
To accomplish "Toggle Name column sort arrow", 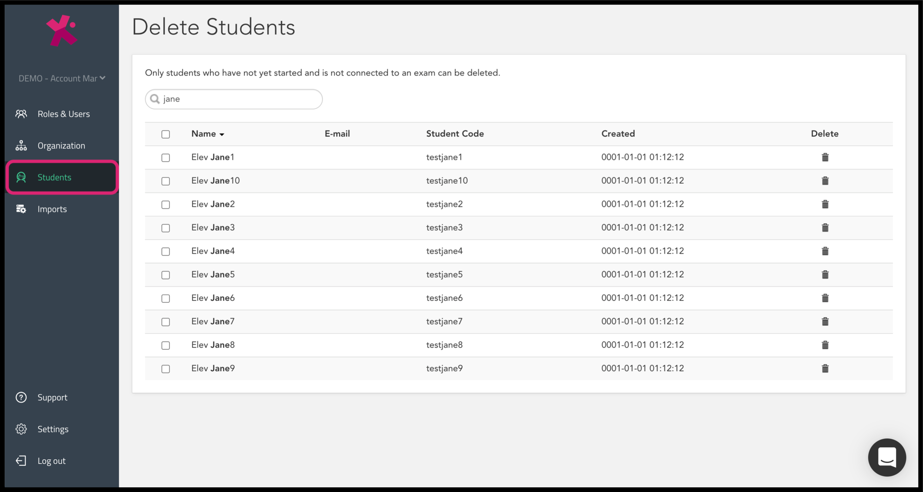I will click(222, 134).
